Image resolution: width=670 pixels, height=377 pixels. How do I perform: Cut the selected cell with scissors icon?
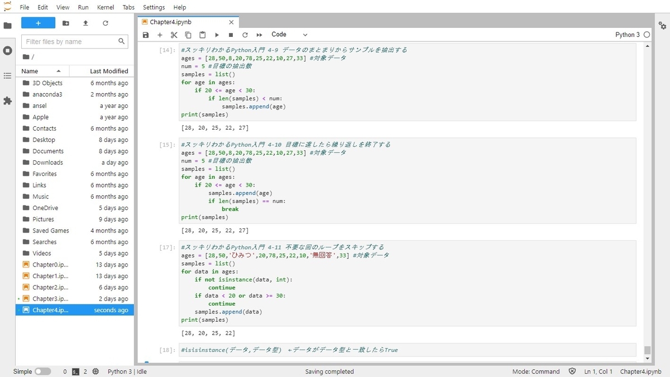pyautogui.click(x=174, y=35)
